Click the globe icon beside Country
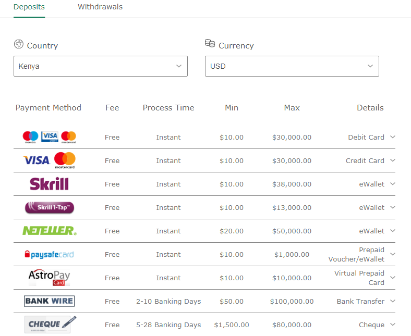This screenshot has width=411, height=336. [x=19, y=44]
